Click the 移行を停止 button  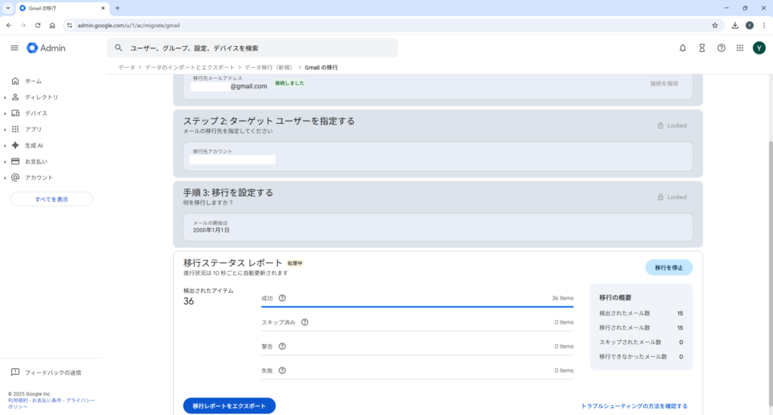point(668,268)
